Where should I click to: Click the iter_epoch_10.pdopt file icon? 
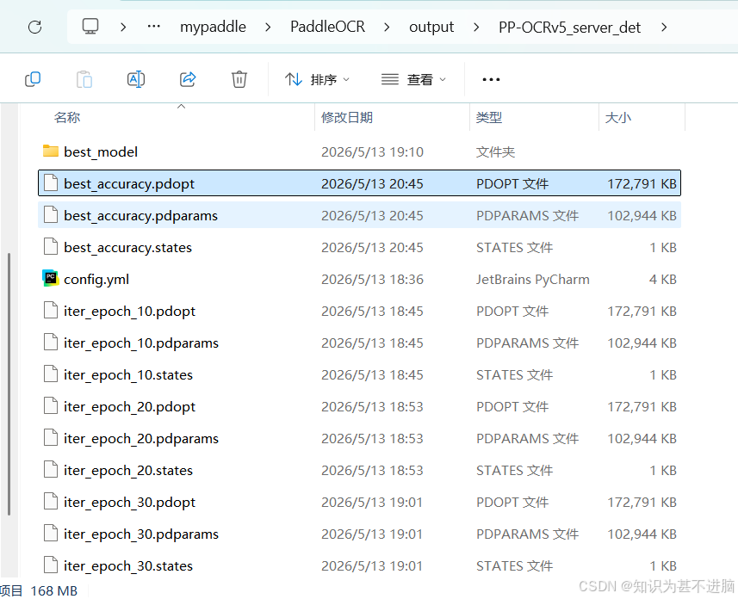coord(51,311)
